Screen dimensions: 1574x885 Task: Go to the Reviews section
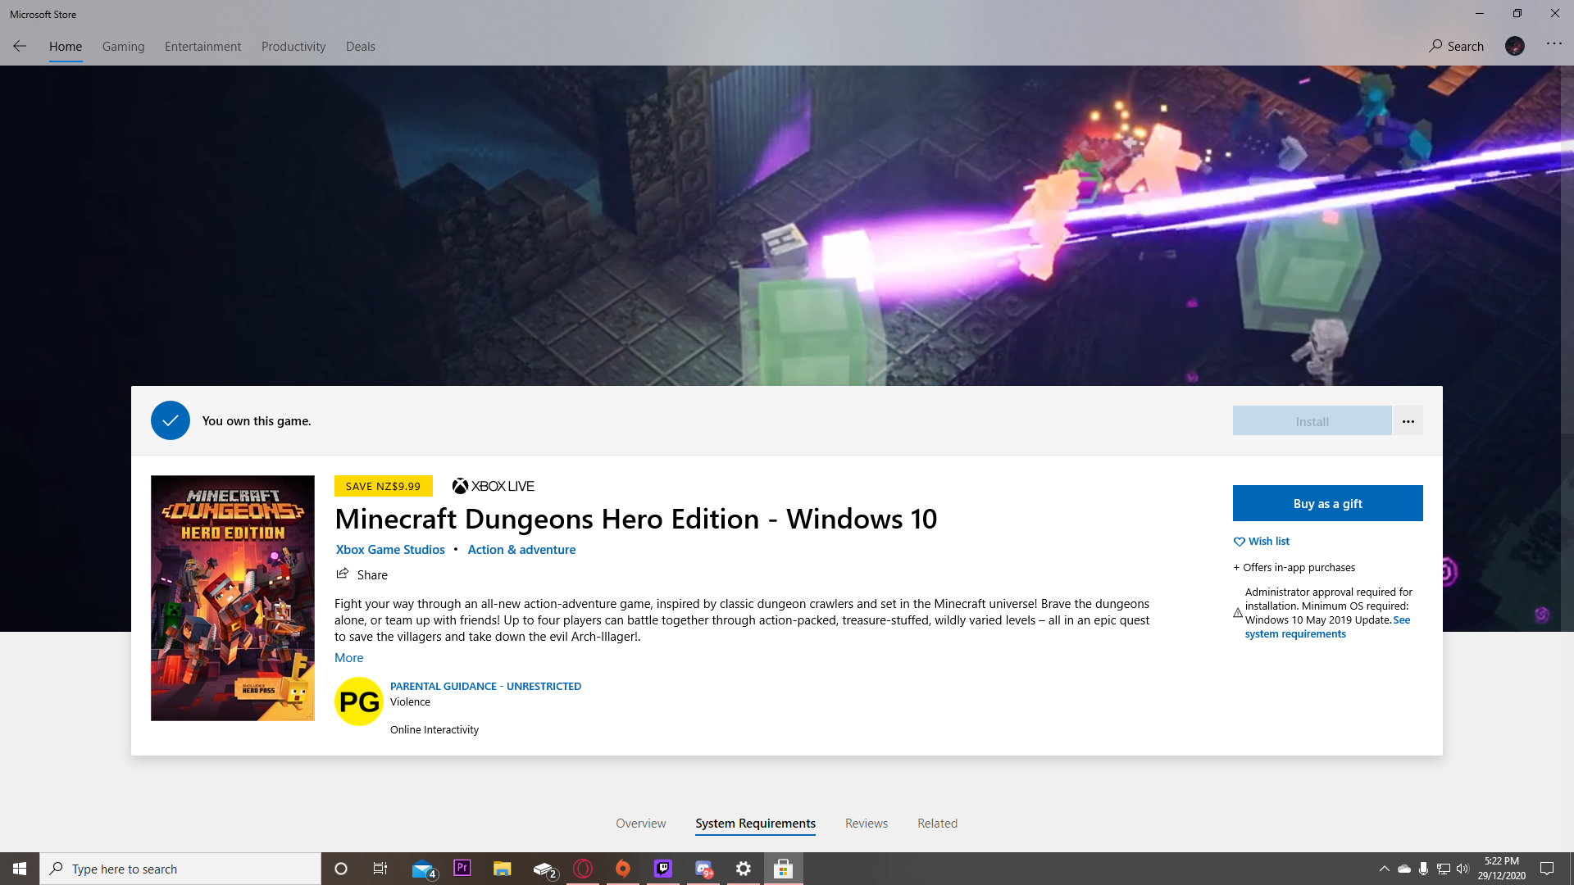point(867,824)
